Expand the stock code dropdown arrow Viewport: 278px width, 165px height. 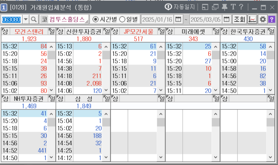pos(26,19)
